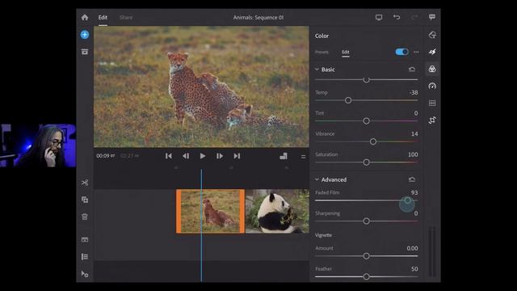Redo the last action
This screenshot has width=517, height=291.
414,17
